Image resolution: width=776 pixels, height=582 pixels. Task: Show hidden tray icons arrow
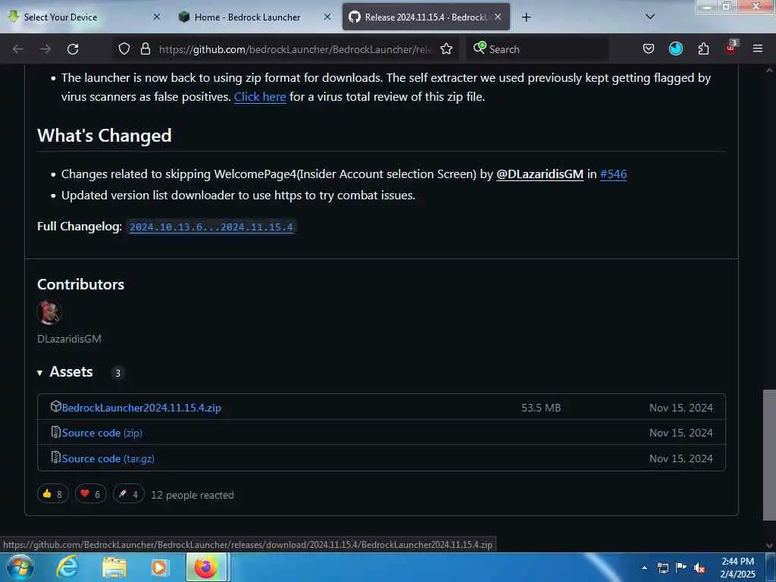(644, 568)
